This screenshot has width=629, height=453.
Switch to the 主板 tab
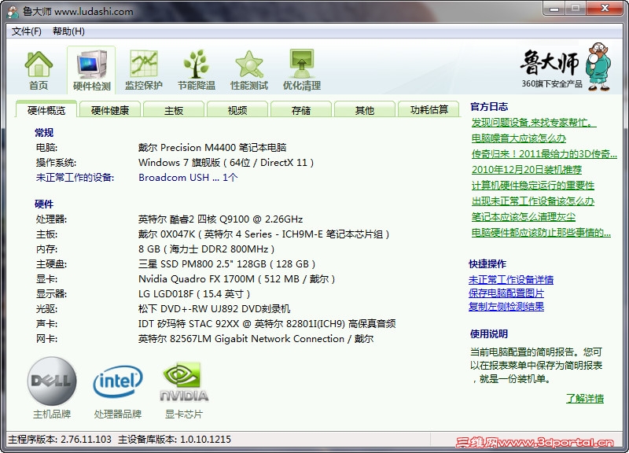[x=174, y=110]
